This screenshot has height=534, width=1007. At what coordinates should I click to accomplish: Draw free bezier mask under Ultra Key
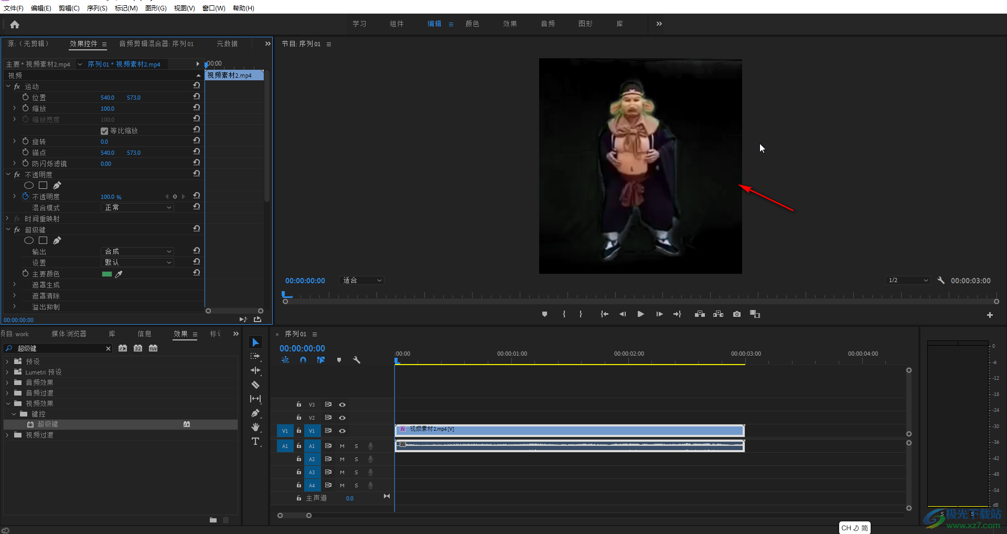[x=57, y=240]
